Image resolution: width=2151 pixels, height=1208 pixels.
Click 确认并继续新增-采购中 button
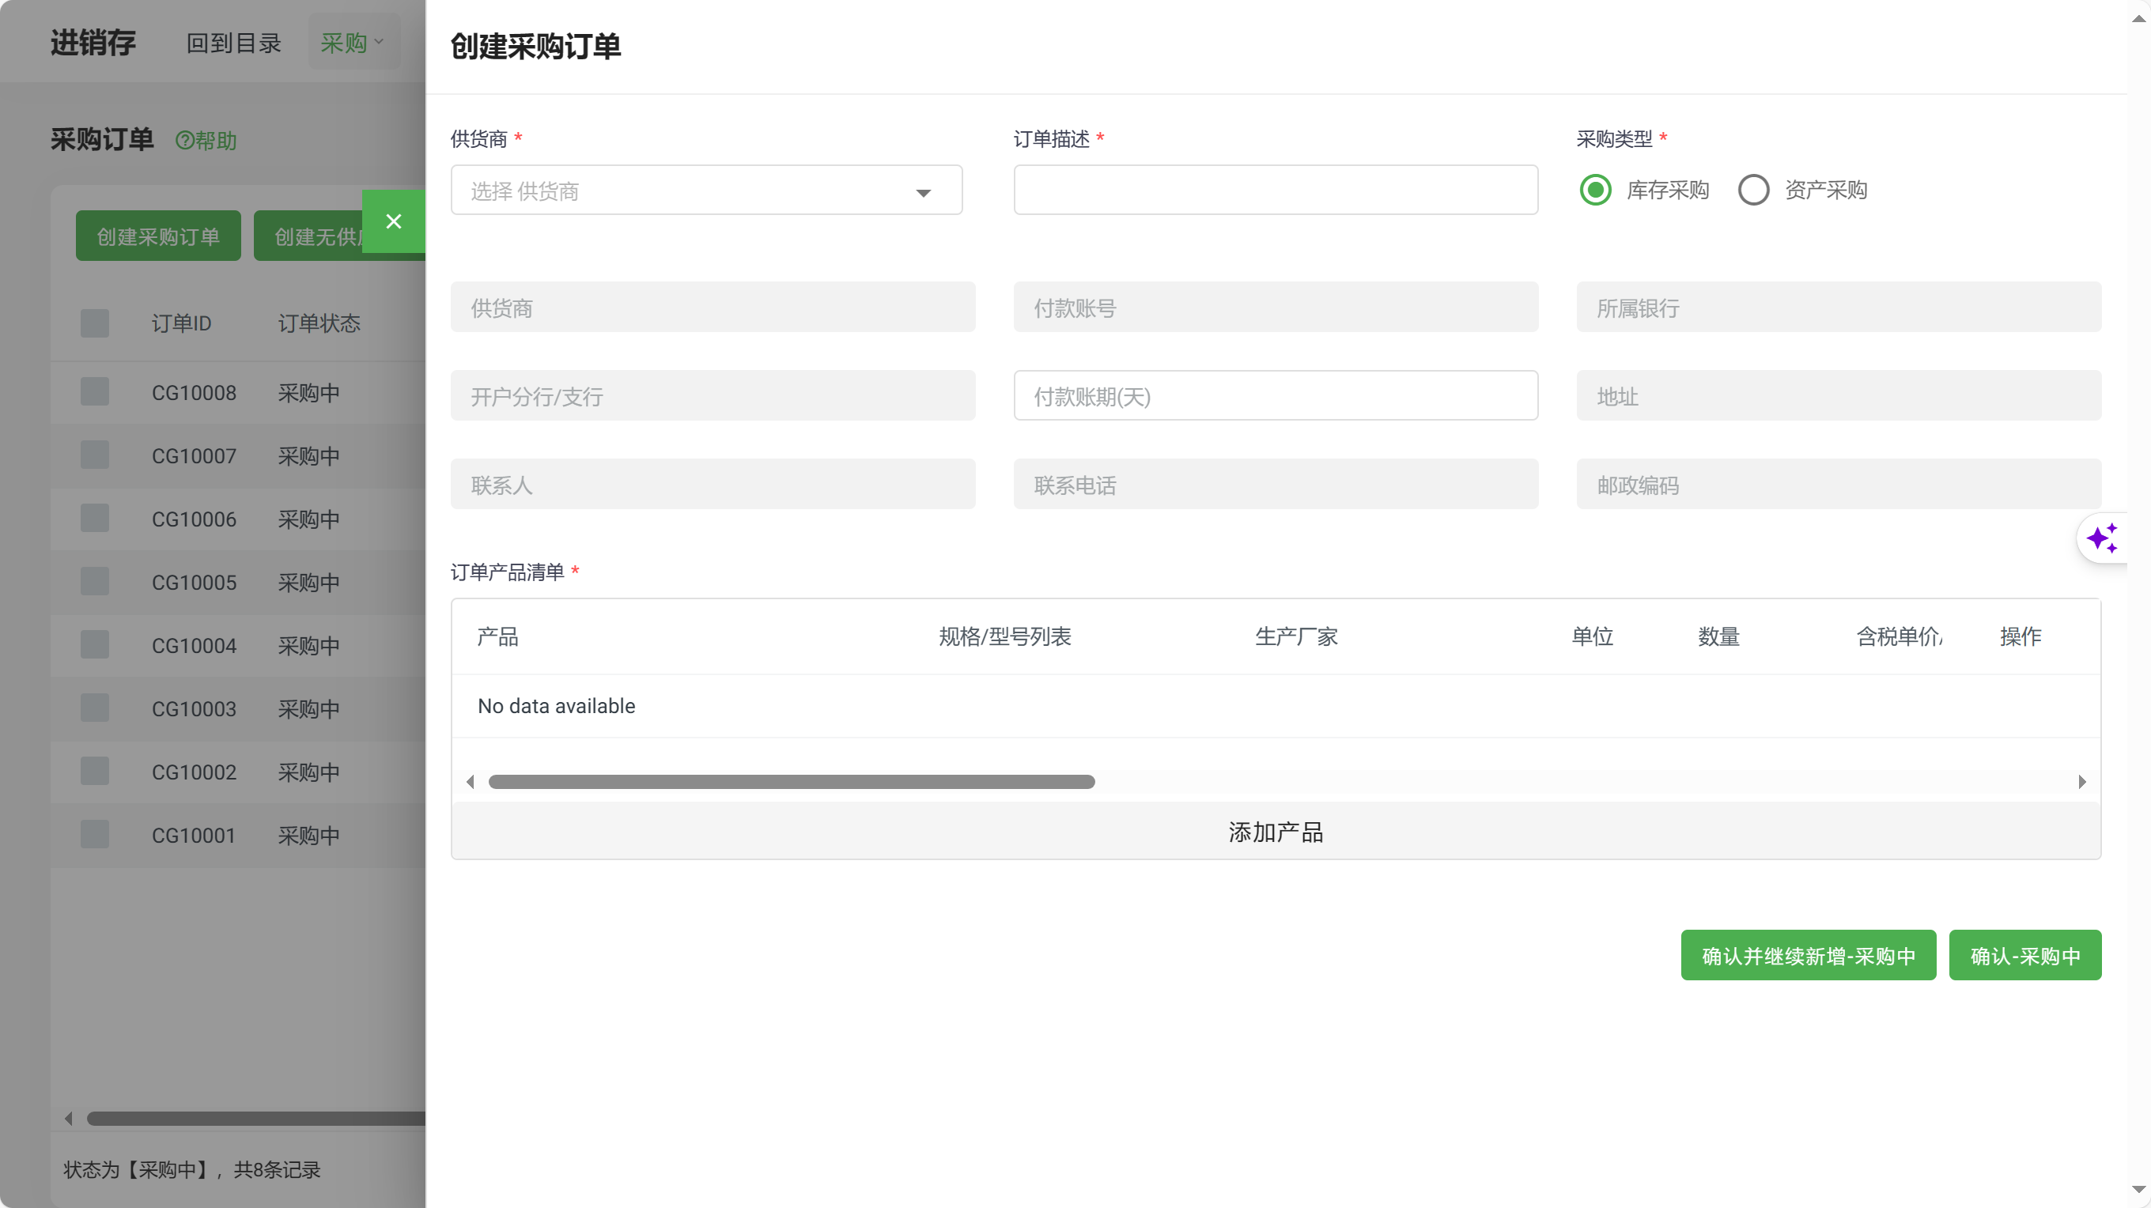pos(1808,955)
